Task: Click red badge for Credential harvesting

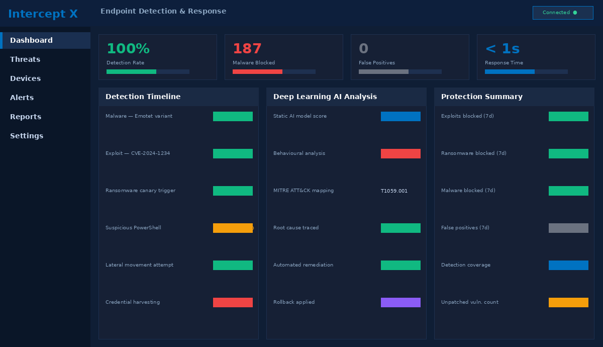Action: [x=233, y=302]
